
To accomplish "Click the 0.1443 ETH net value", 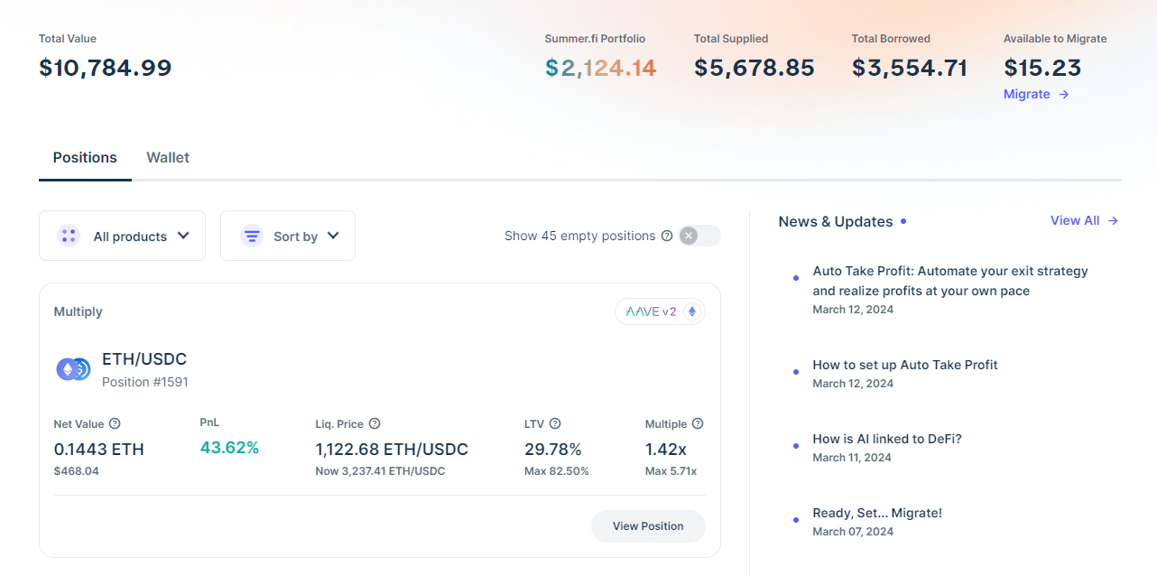I will tap(99, 450).
